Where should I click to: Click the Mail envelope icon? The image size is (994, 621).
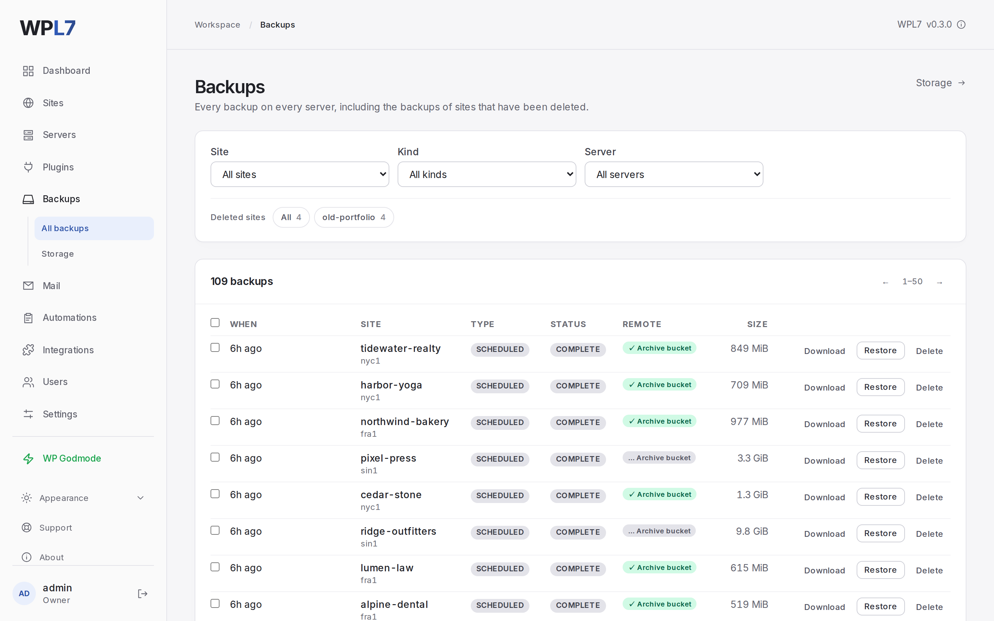tap(28, 286)
